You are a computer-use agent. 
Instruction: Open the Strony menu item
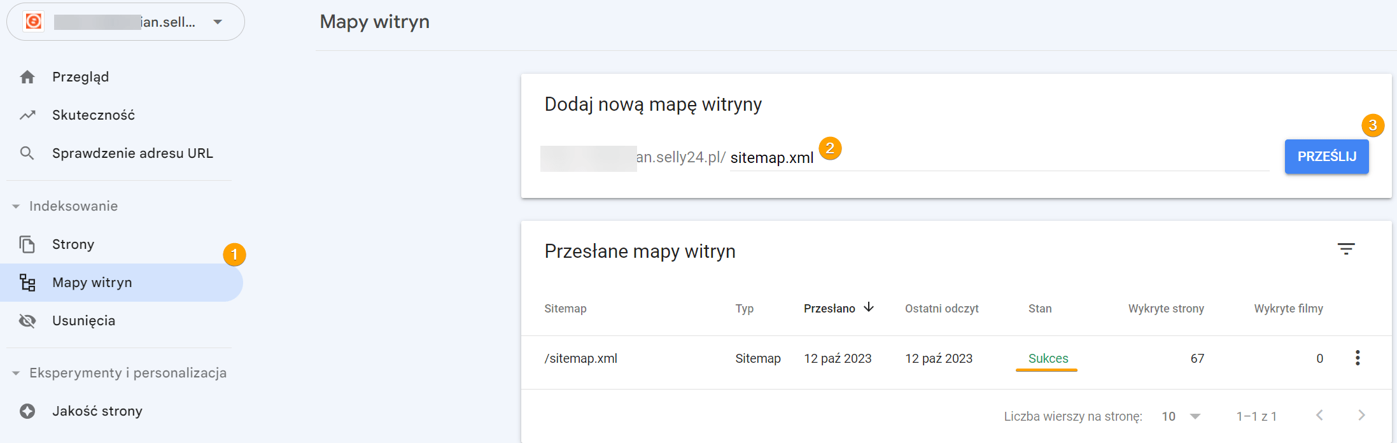[x=73, y=244]
